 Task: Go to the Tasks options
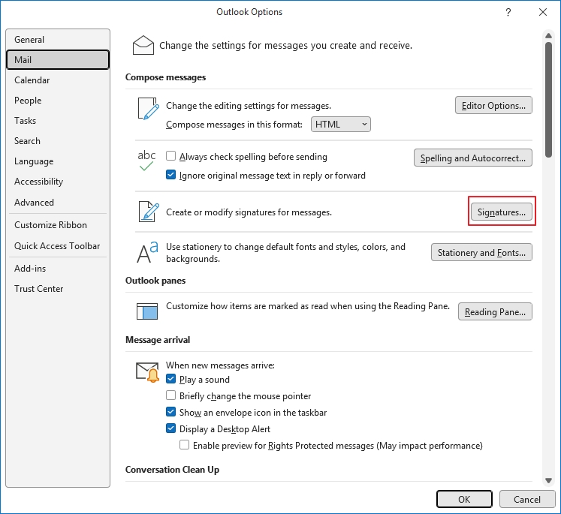click(x=58, y=121)
